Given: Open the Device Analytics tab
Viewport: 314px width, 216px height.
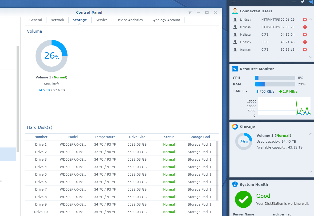Looking at the screenshot, I should click(x=129, y=20).
